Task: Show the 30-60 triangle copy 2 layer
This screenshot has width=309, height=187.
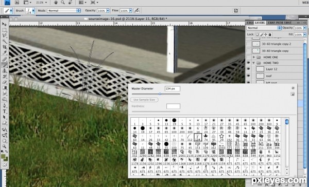Action: [x=248, y=44]
